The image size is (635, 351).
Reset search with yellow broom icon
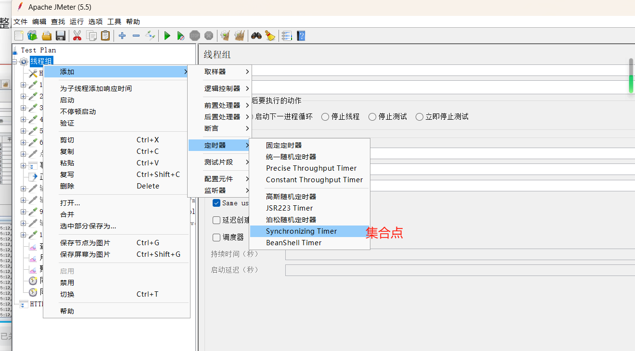click(x=270, y=36)
